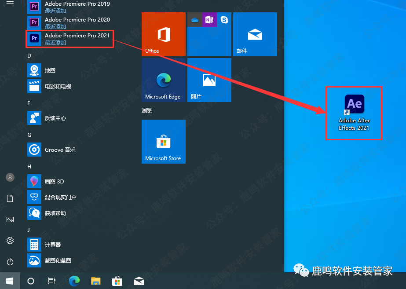The image size is (406, 289).
Task: Click the Office tile
Action: (x=163, y=34)
